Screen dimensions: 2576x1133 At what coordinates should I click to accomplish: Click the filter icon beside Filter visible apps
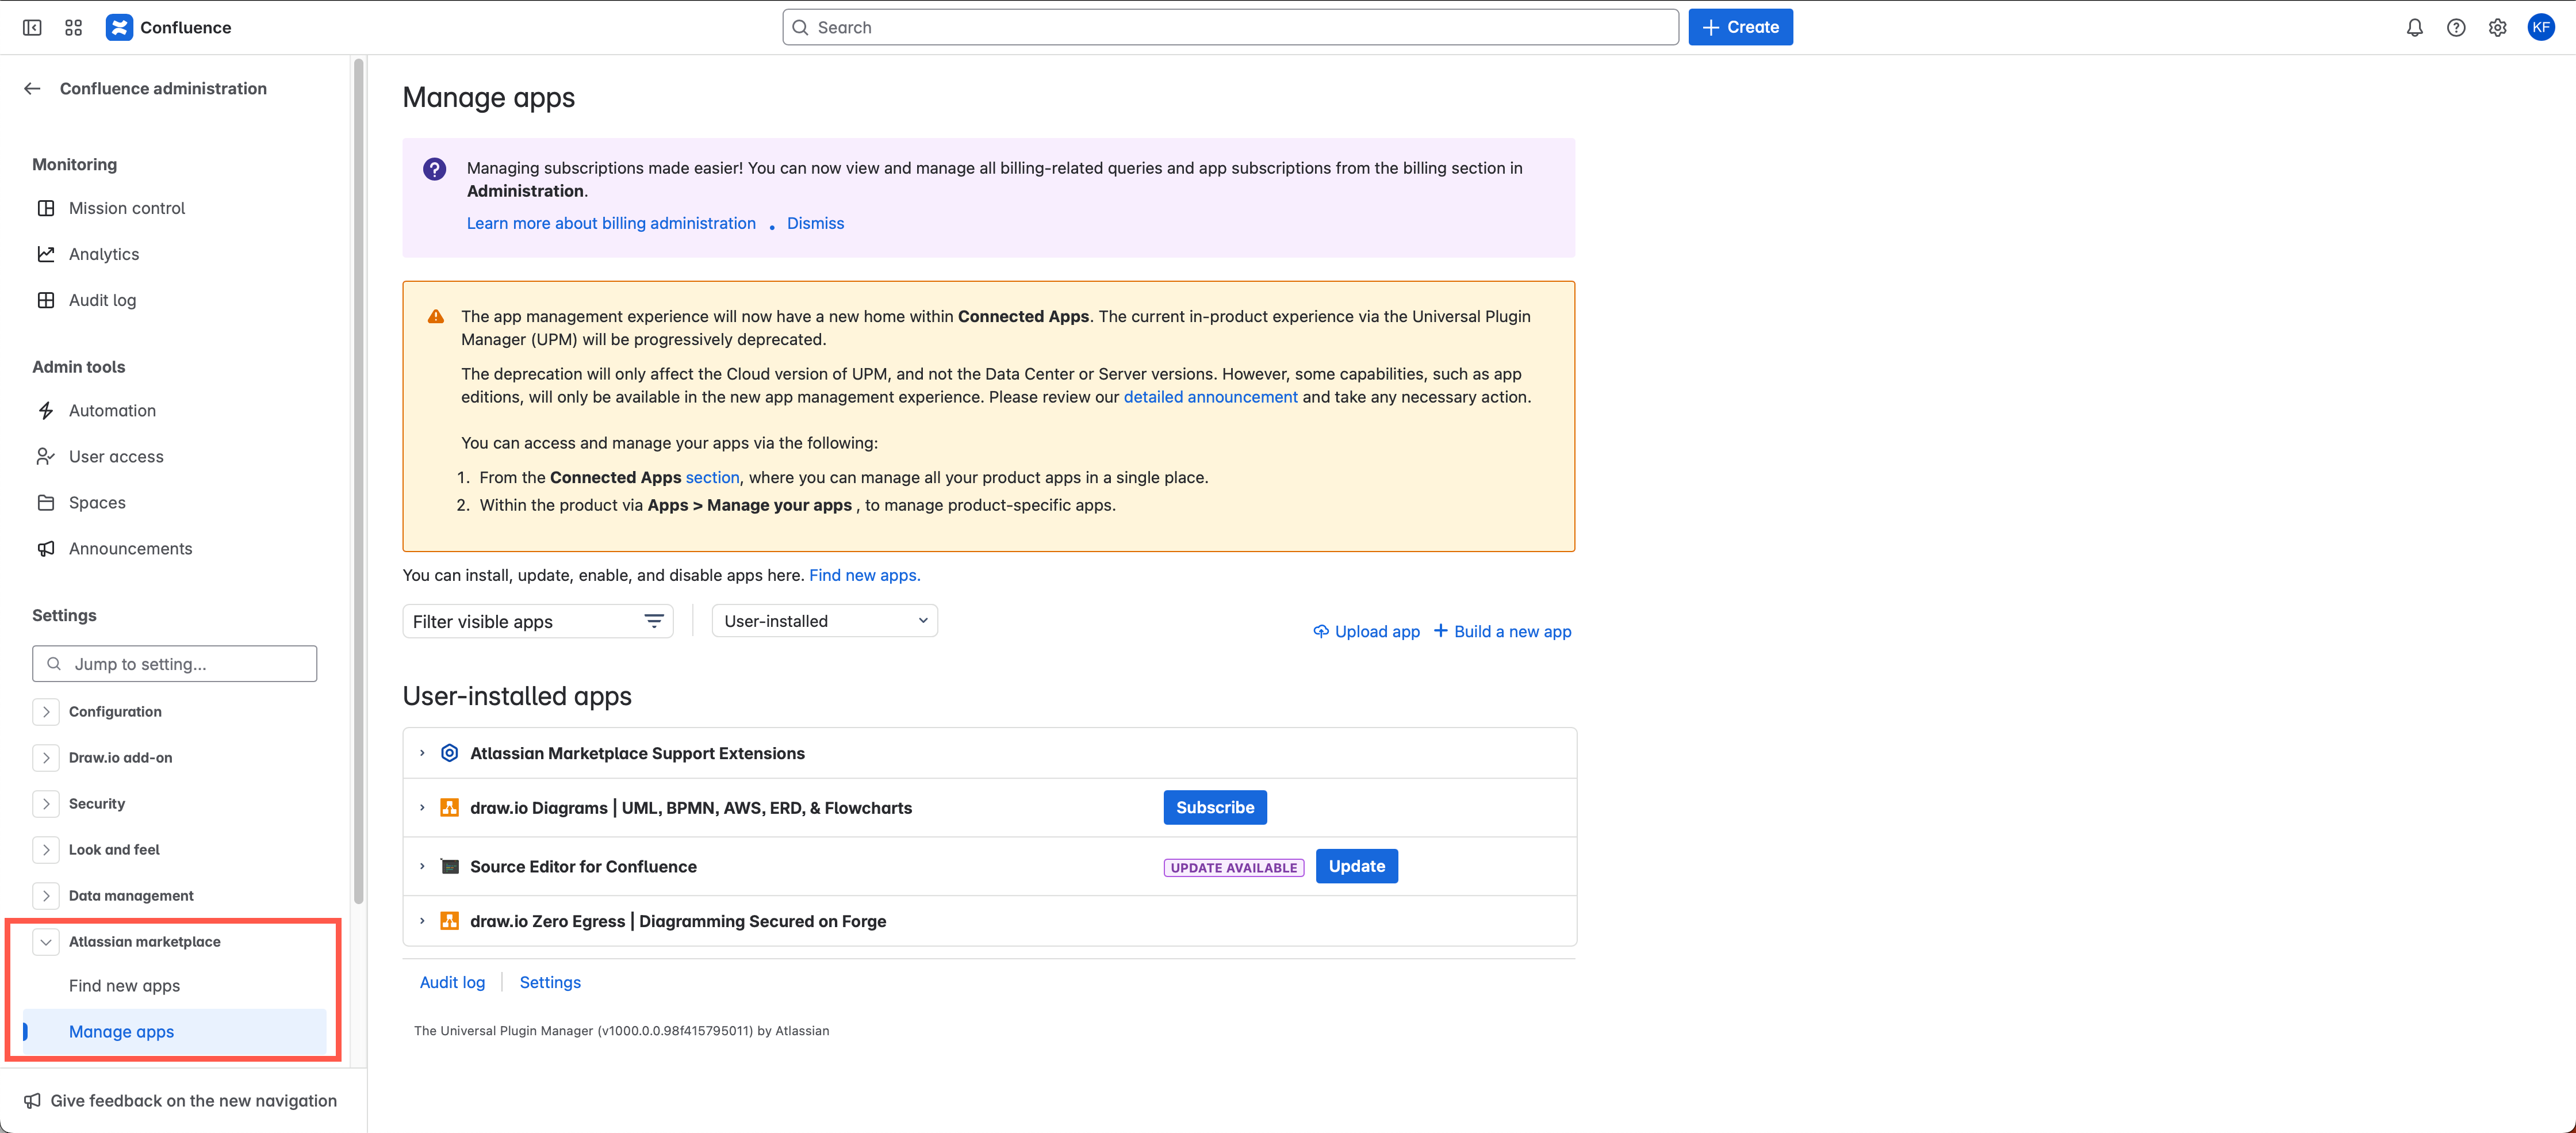click(653, 621)
